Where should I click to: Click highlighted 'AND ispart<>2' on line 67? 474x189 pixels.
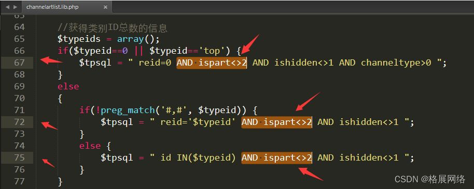pos(212,62)
